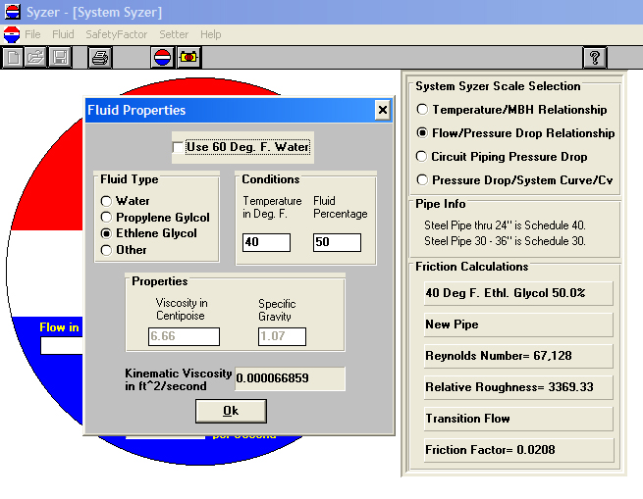This screenshot has width=643, height=499.
Task: Open the File menu
Action: point(32,34)
